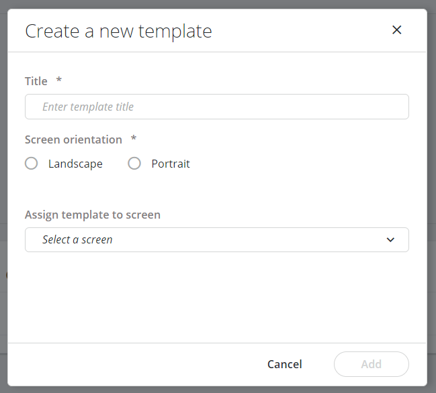
Task: Click the Landscape label text
Action: click(x=75, y=164)
